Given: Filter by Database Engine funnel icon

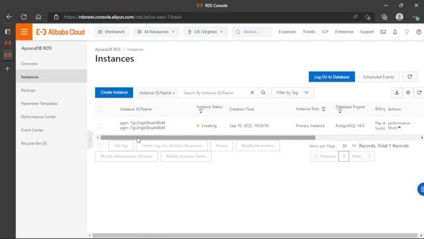Looking at the screenshot, I should click(340, 111).
